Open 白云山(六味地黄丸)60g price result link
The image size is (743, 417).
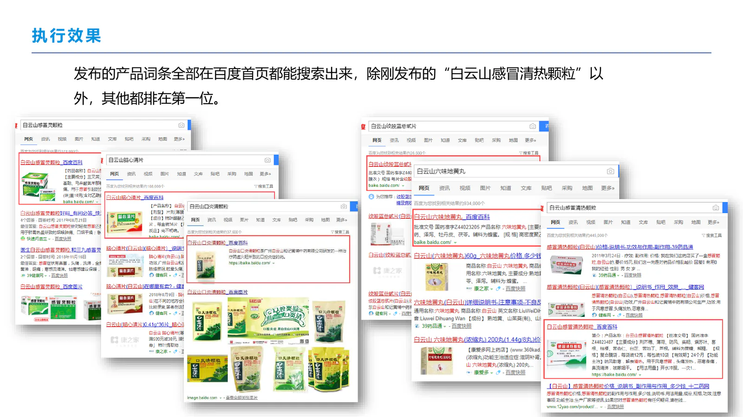coord(477,256)
